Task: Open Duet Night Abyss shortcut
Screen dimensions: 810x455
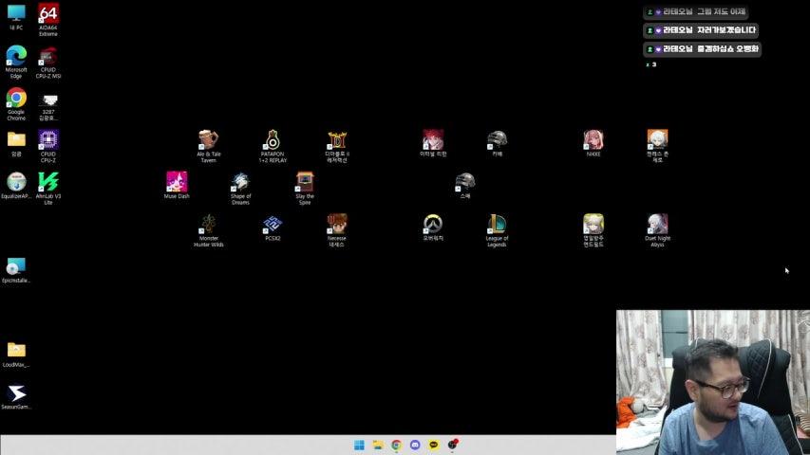Action: pyautogui.click(x=657, y=224)
